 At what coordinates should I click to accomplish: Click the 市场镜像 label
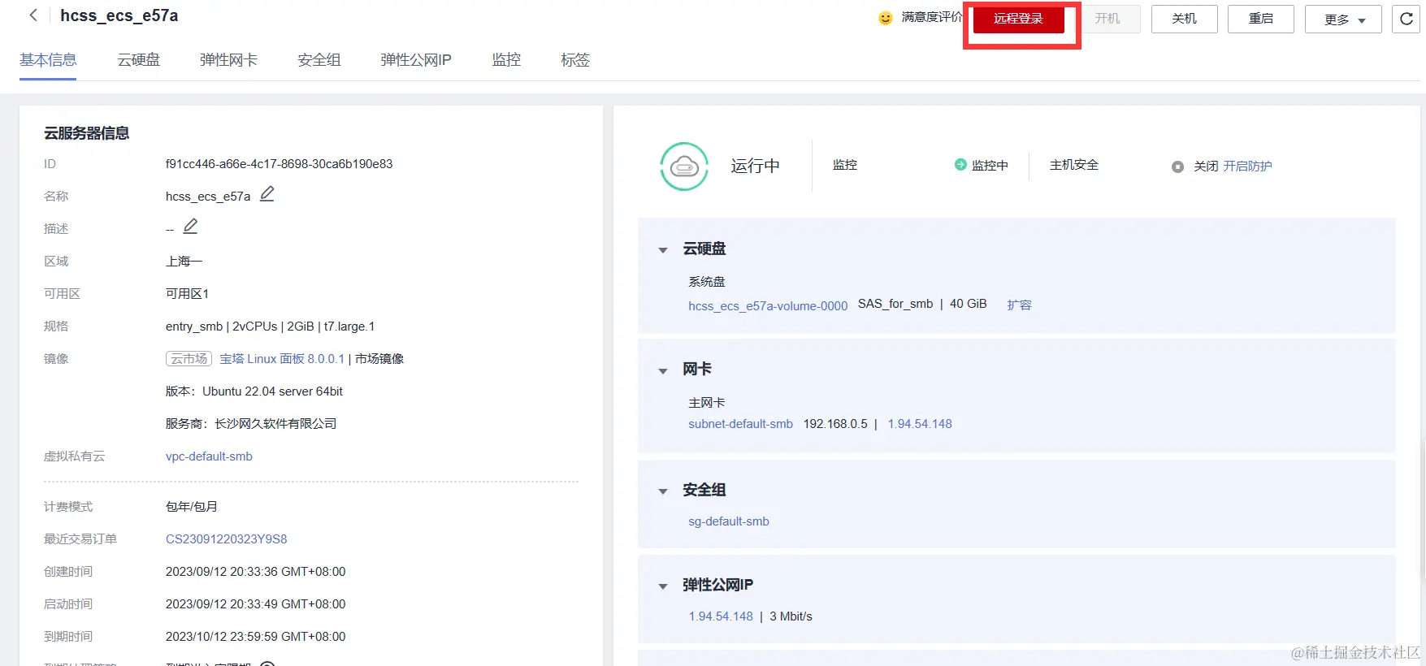379,359
